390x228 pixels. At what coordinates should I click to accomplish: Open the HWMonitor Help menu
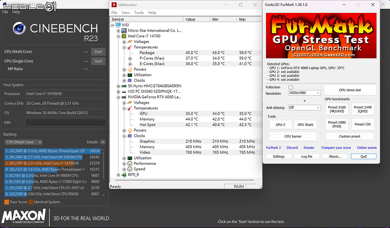(x=152, y=13)
